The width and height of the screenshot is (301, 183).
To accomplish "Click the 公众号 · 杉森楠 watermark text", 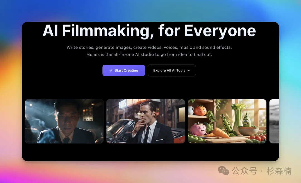I will 261,171.
